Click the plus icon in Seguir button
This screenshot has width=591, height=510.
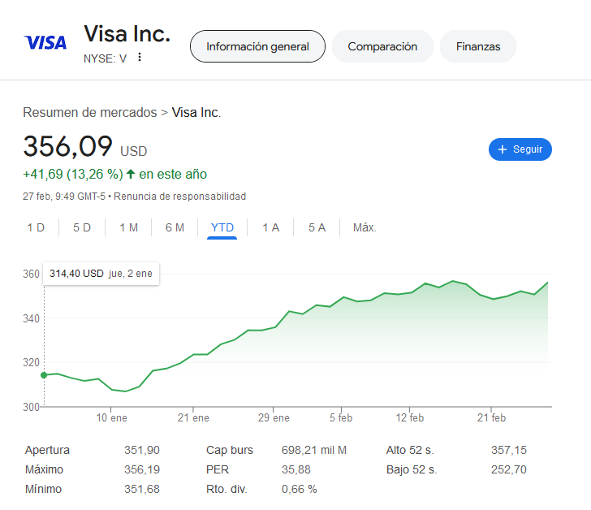point(502,149)
